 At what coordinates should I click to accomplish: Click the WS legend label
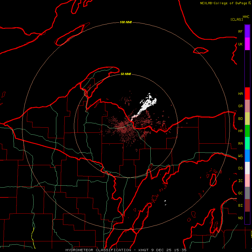(240, 156)
